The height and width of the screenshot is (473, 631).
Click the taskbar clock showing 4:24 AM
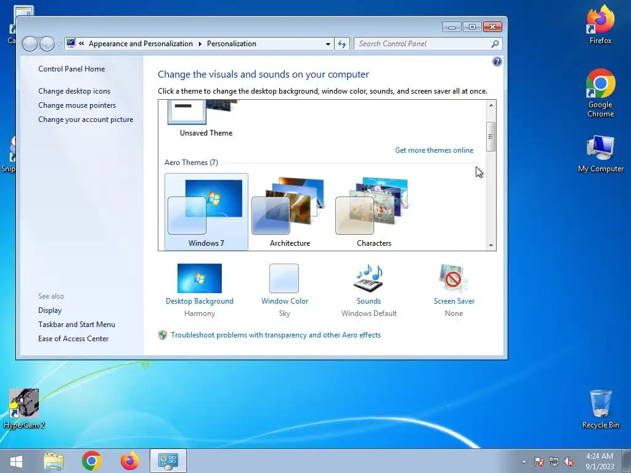600,461
